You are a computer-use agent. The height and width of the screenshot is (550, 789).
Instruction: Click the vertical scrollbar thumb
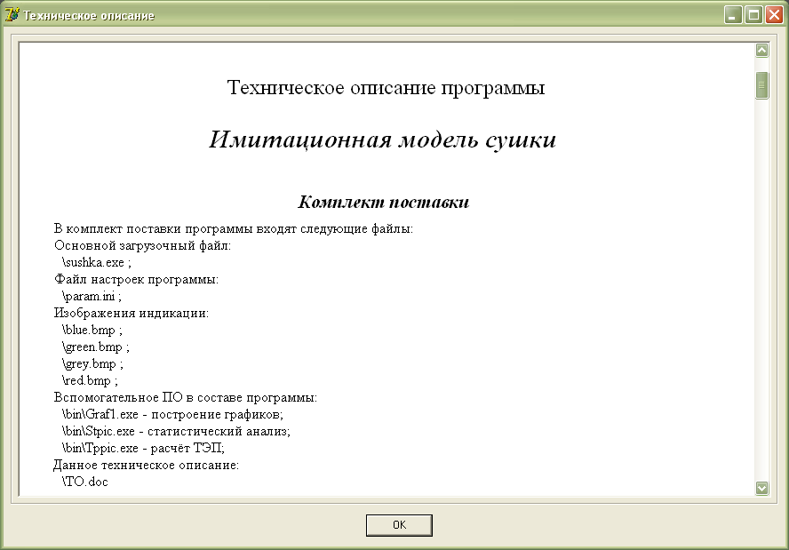click(x=761, y=85)
